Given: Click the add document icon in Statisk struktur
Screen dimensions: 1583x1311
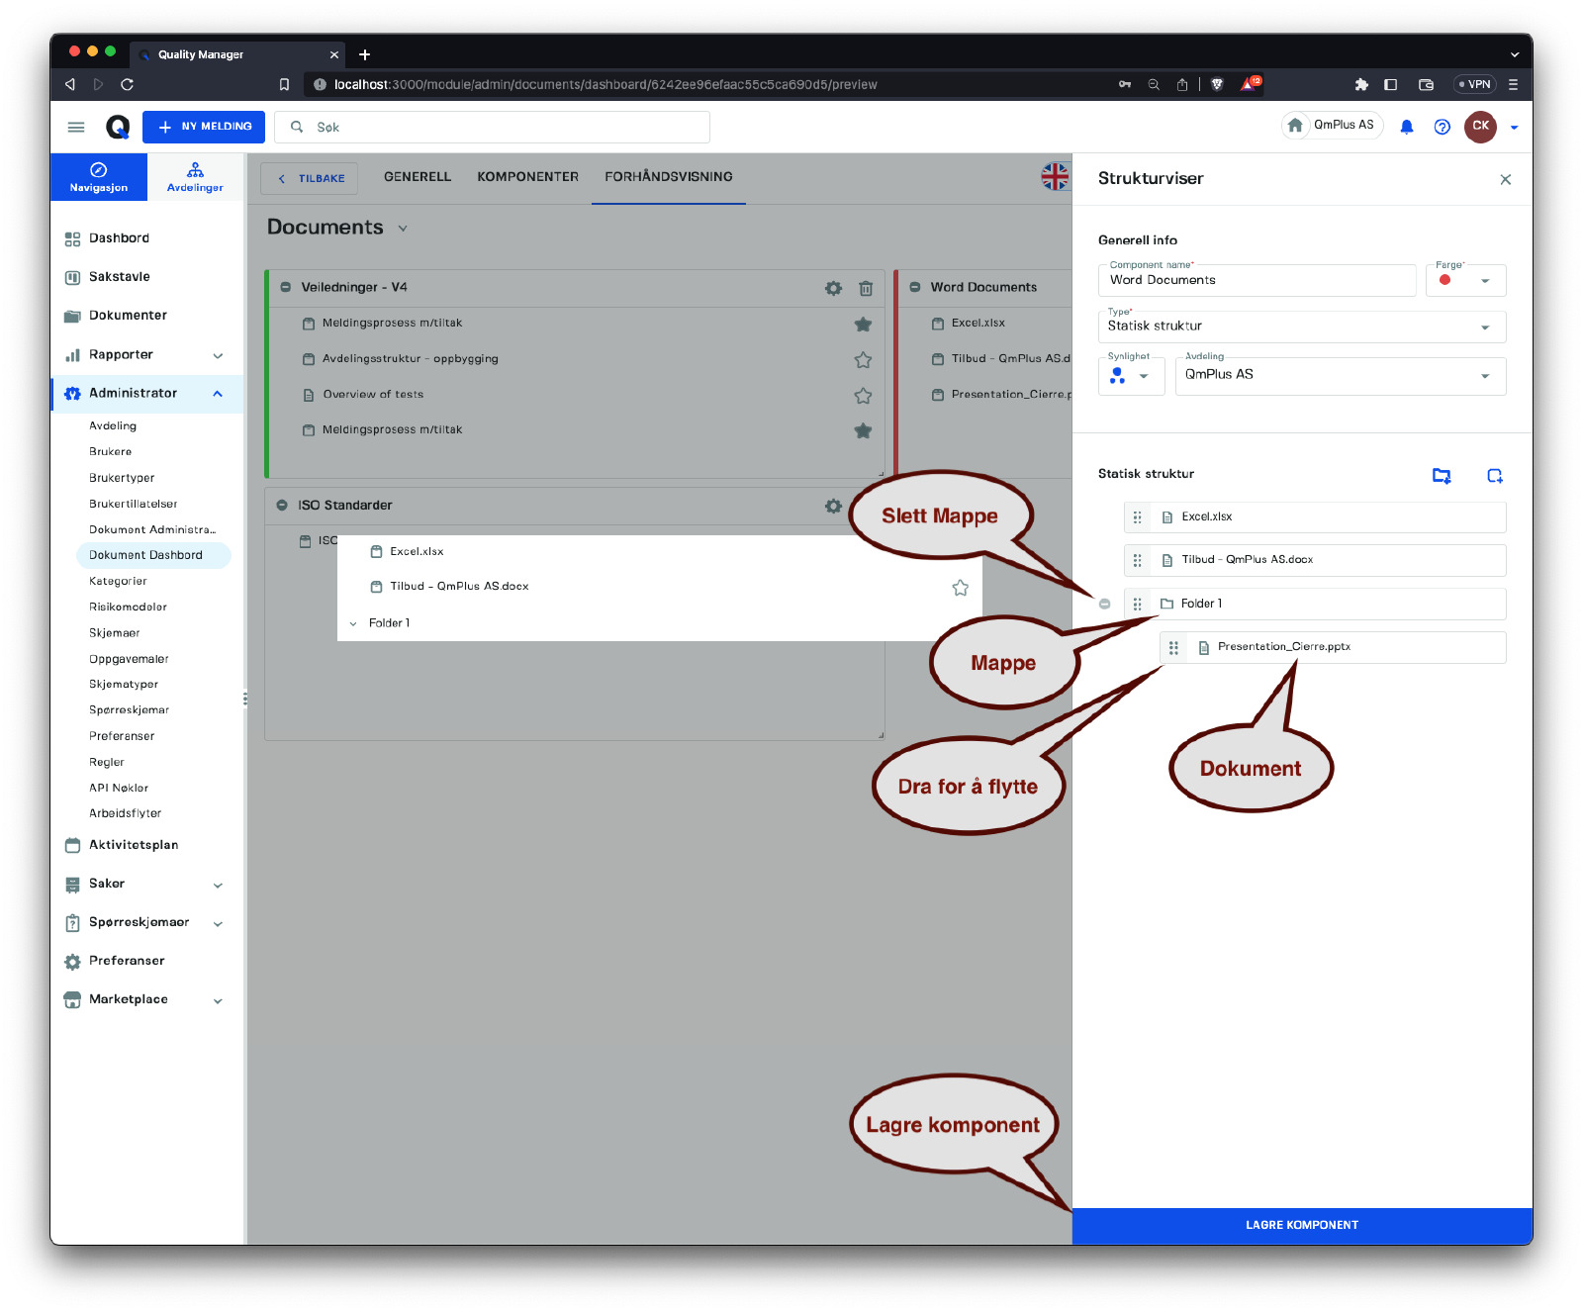Looking at the screenshot, I should pyautogui.click(x=1495, y=476).
